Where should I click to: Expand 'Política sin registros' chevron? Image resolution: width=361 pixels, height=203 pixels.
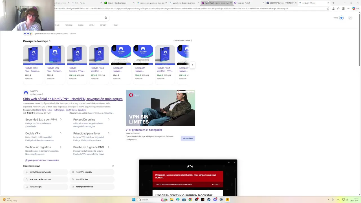tap(61, 147)
